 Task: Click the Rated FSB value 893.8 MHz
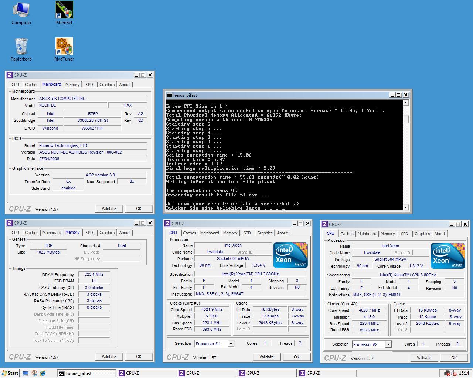(212, 329)
